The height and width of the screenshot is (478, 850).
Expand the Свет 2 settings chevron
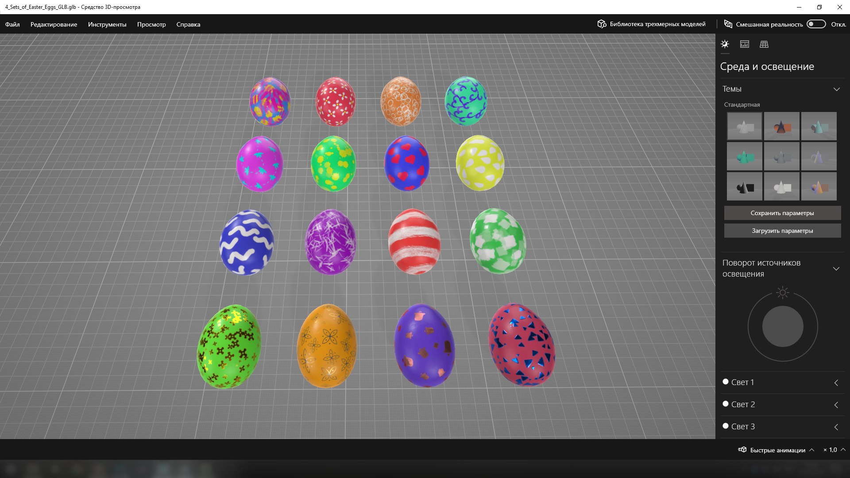836,405
